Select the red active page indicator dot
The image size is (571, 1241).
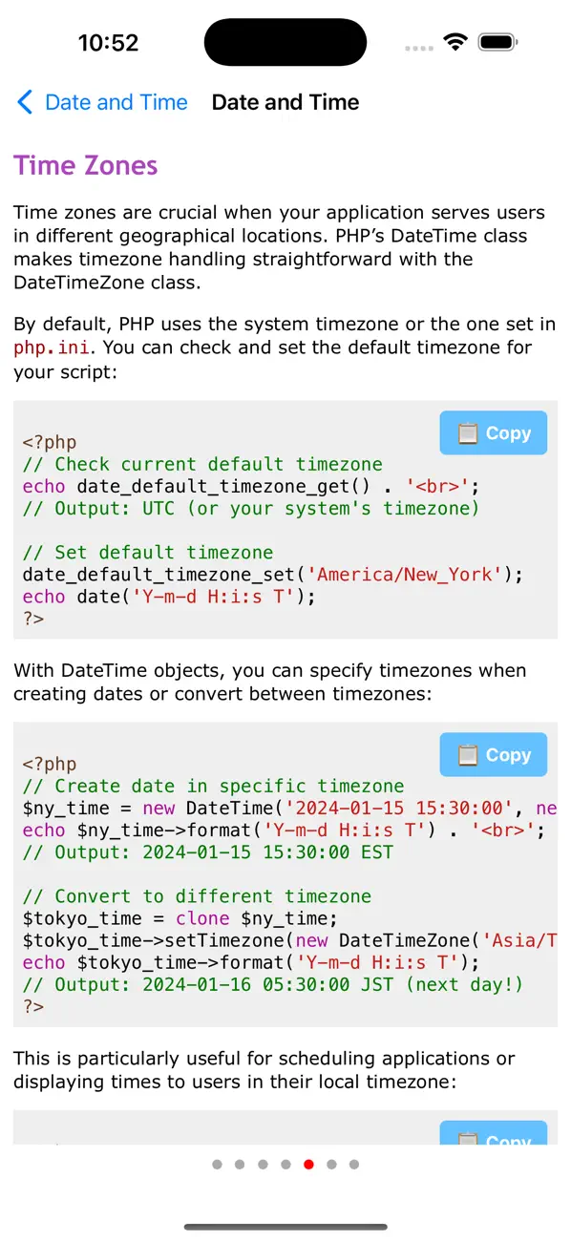click(308, 1165)
